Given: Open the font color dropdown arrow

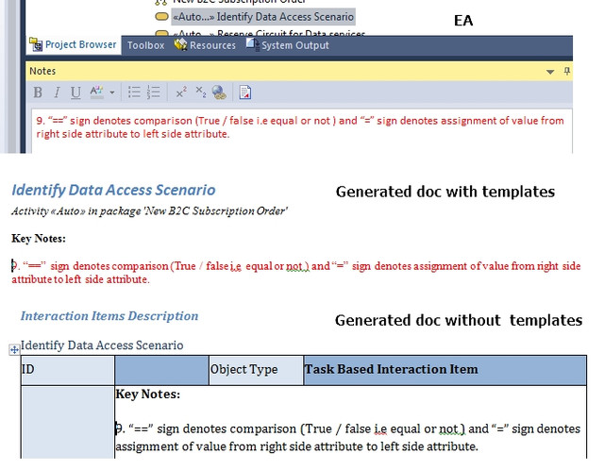Looking at the screenshot, I should 112,92.
